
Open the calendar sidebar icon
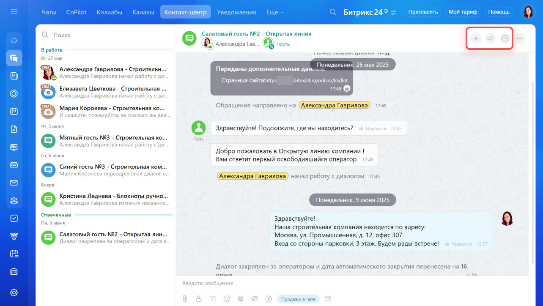pos(14,112)
